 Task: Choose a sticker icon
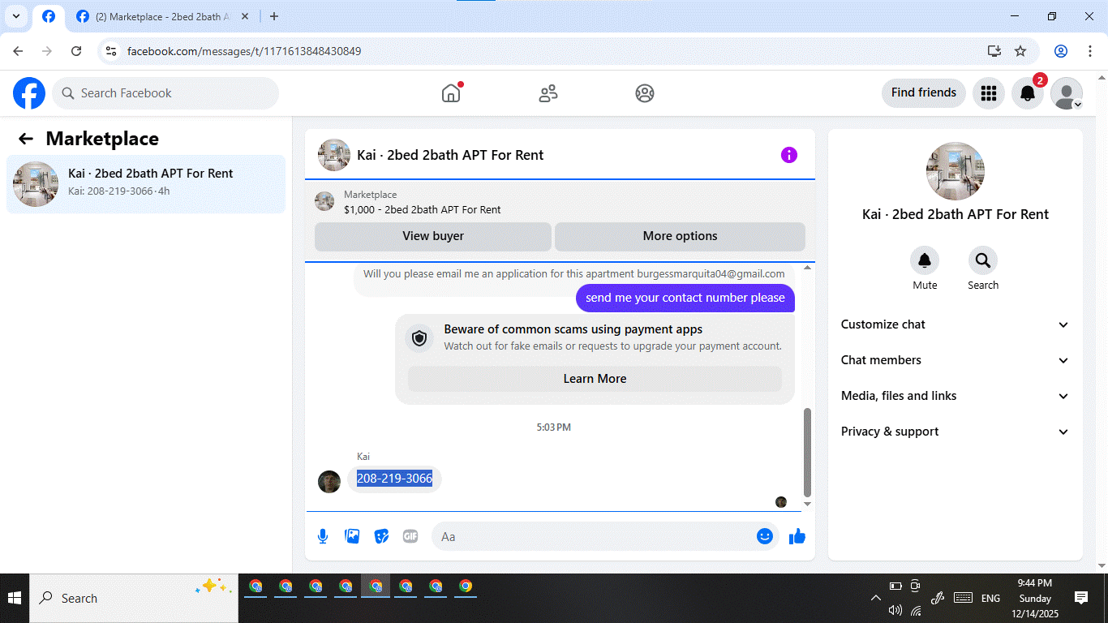[381, 536]
